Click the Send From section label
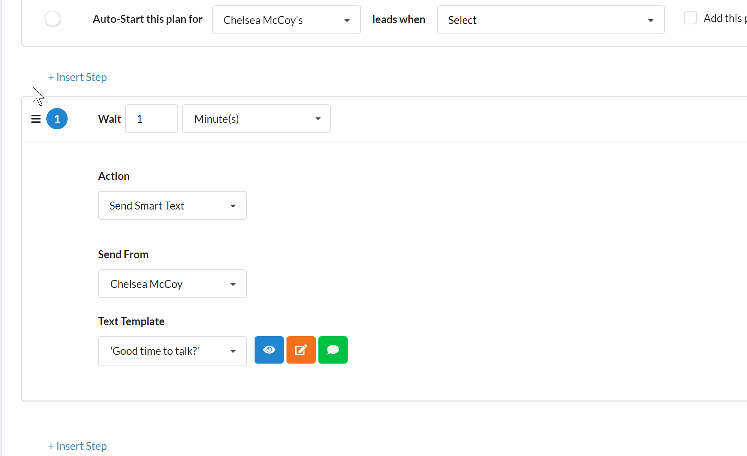 coord(123,254)
